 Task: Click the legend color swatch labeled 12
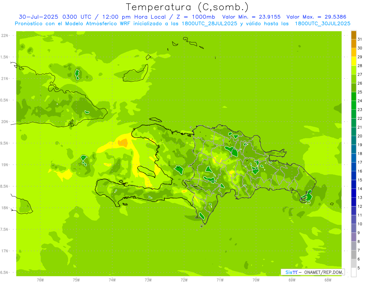coord(354,202)
